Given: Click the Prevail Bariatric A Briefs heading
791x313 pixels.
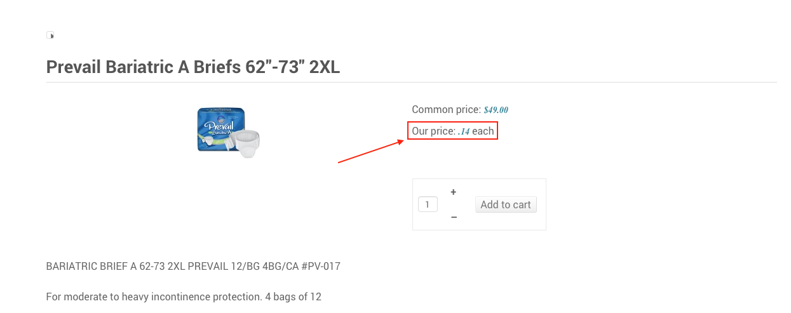Looking at the screenshot, I should coord(193,67).
